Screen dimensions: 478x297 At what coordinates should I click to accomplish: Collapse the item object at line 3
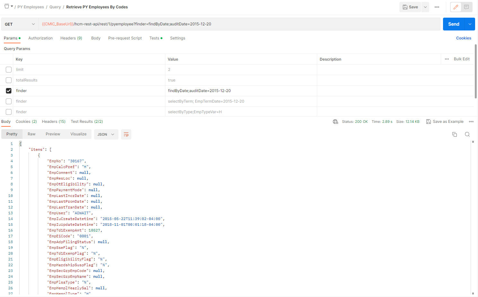tap(39, 155)
